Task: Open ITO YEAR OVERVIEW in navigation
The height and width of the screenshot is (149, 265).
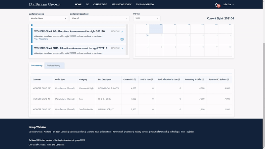Action: (145, 4)
